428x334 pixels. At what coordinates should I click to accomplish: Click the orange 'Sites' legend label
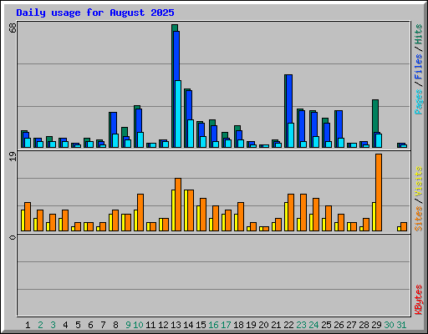tap(418, 219)
